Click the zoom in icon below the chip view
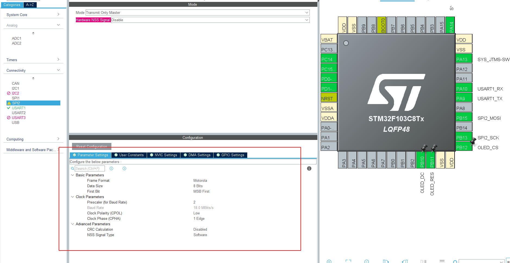 pos(329,262)
